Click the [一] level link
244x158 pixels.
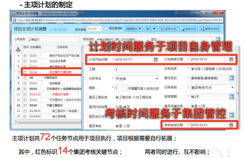53,29
